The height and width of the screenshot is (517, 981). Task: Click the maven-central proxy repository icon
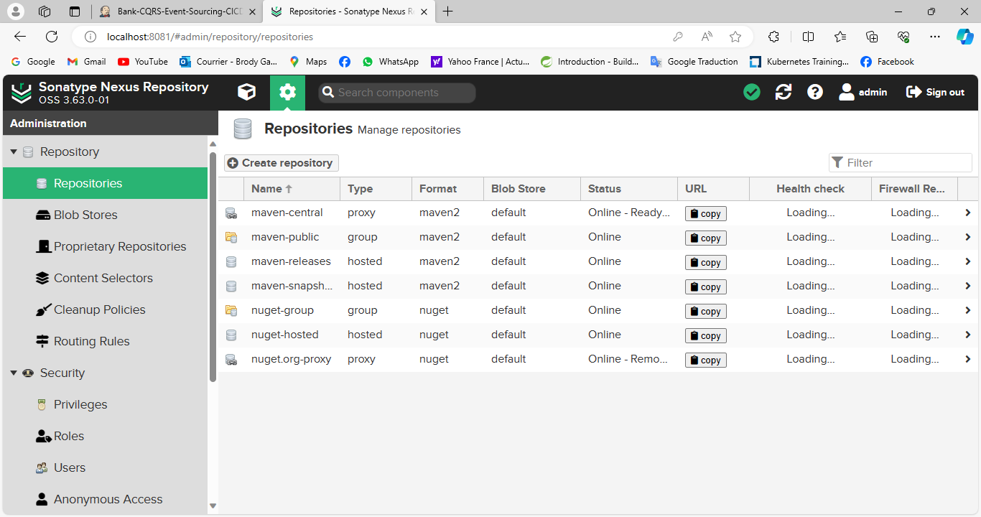coord(231,213)
